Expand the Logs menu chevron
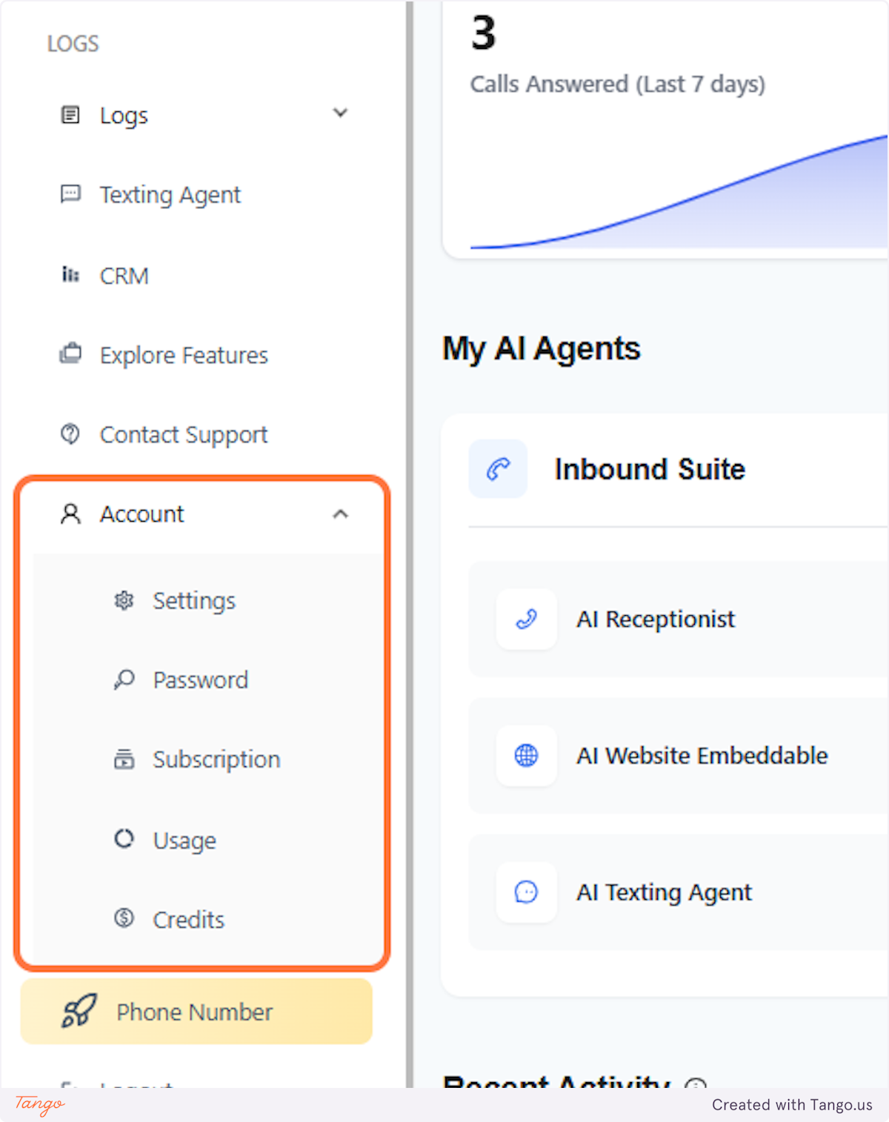Viewport: 889px width, 1122px height. [x=340, y=113]
